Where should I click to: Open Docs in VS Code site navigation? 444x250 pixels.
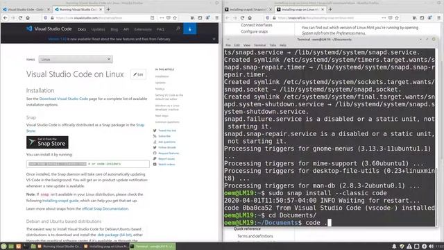(x=82, y=29)
